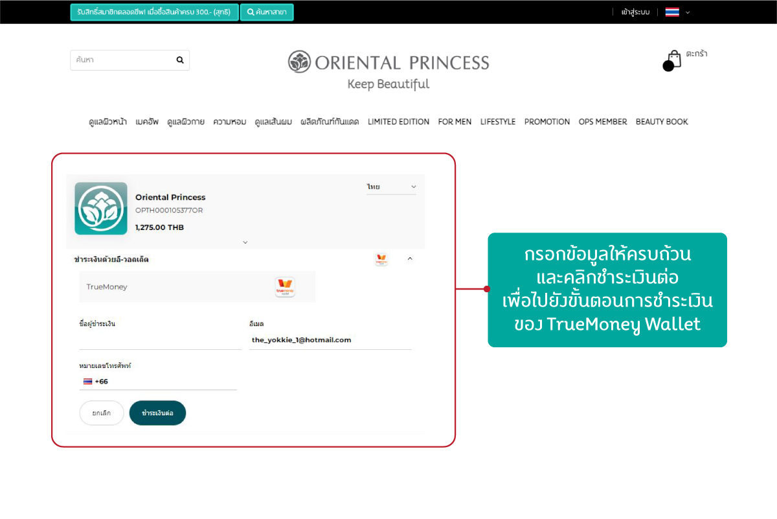The height and width of the screenshot is (519, 777).
Task: Click the small TrueMoney icon beside e-wallet header
Action: click(x=381, y=259)
